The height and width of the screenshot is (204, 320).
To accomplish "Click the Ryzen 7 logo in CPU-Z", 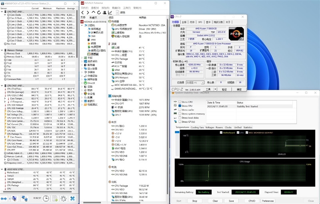I will tap(236, 34).
